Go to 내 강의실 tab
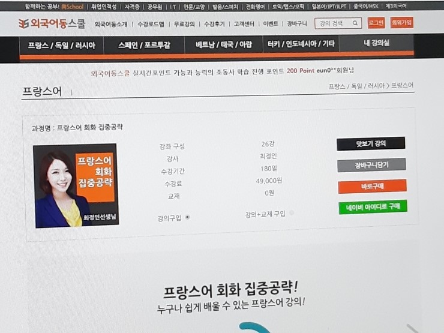Screen dimensions: 444x333 (376, 43)
